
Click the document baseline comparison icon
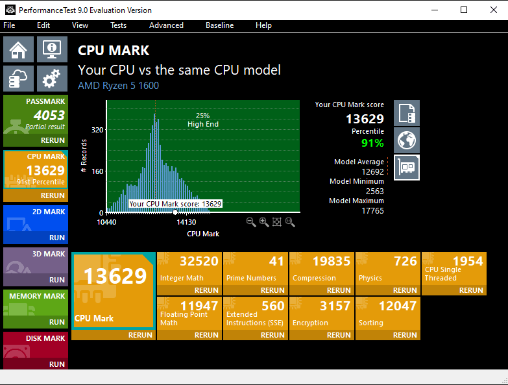pos(407,113)
